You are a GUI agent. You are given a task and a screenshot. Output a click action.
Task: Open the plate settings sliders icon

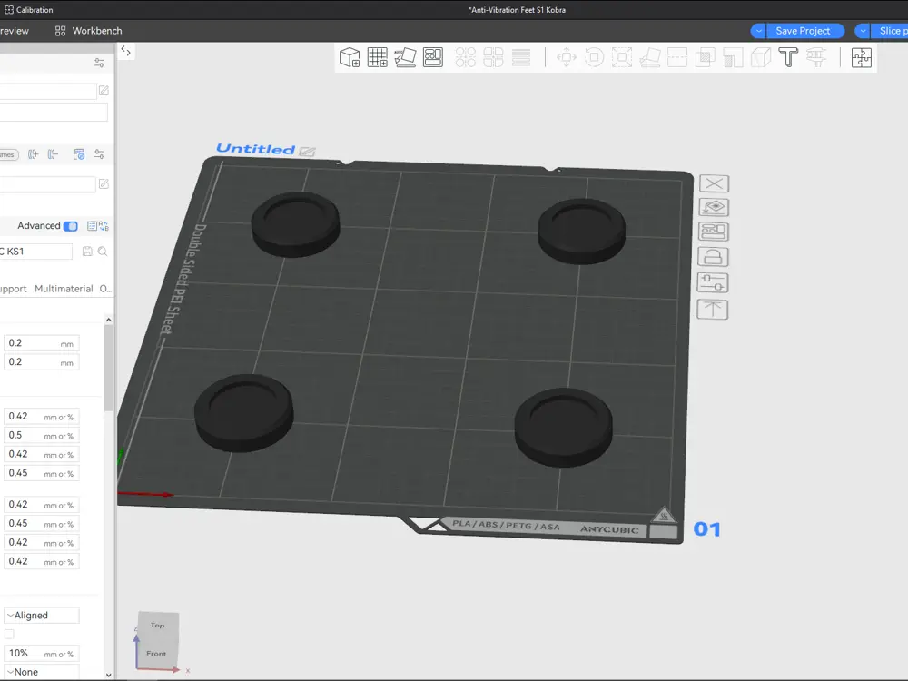(713, 282)
